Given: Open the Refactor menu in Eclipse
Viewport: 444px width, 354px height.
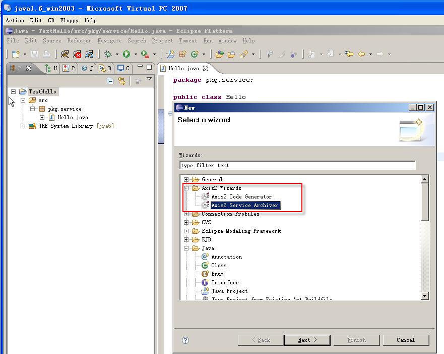Looking at the screenshot, I should [79, 40].
